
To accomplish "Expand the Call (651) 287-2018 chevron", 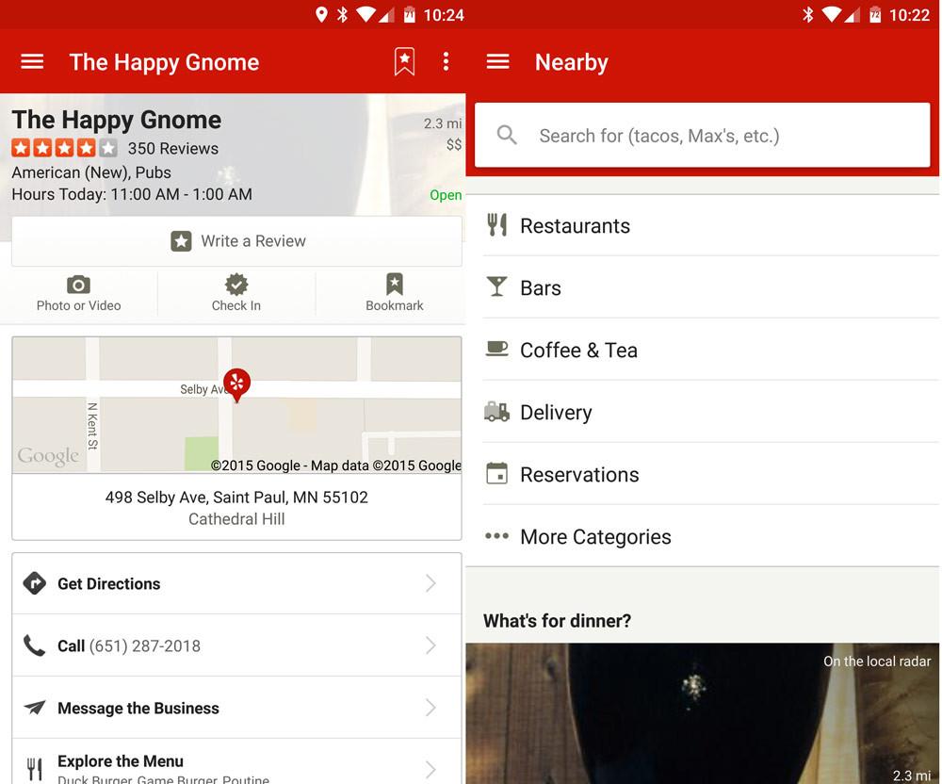I will [430, 645].
